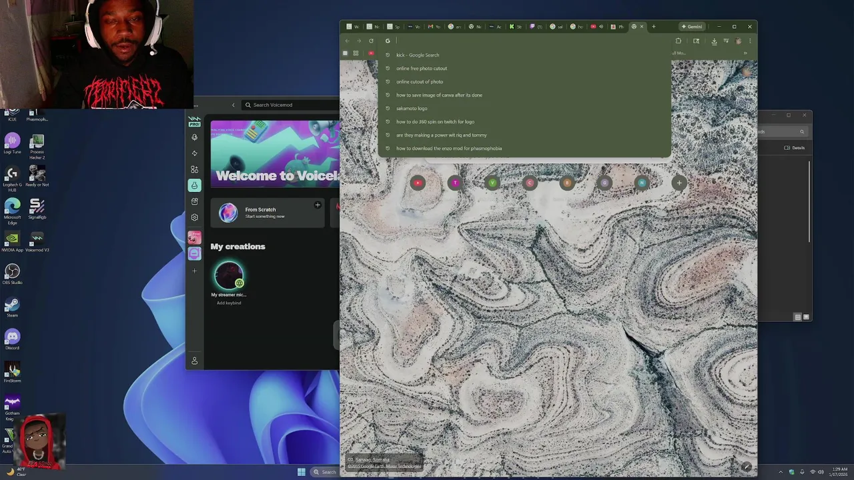
Task: Click the Voicemod PRO logo
Action: pyautogui.click(x=194, y=121)
